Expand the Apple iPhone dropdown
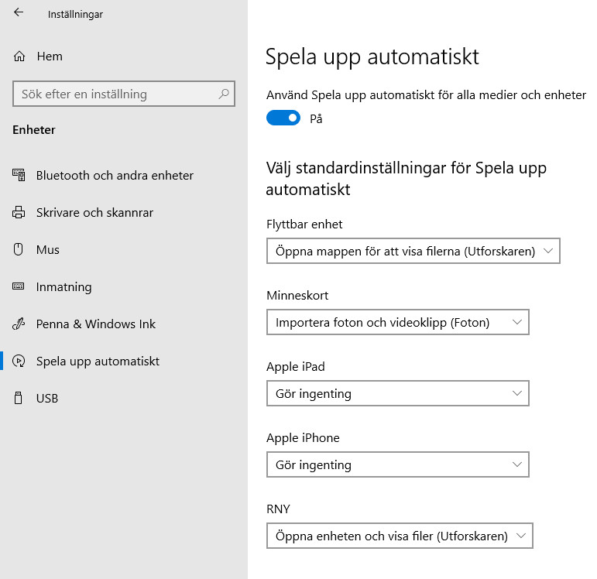Image resolution: width=597 pixels, height=579 pixels. tap(396, 465)
